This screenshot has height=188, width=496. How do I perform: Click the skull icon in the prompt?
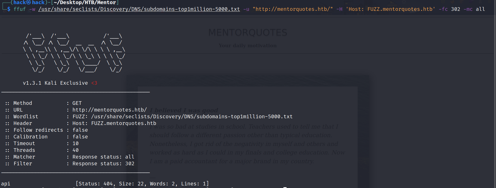(x=28, y=3)
